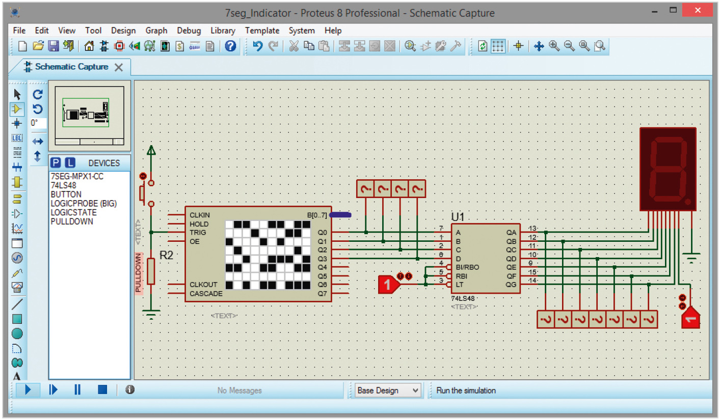Run the simulation with the play button
The image size is (720, 420).
point(28,390)
